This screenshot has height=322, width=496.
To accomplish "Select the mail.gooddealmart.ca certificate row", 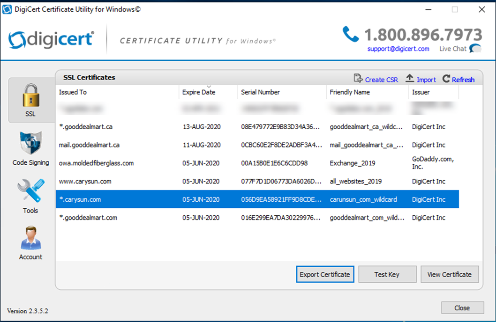I will [x=257, y=145].
